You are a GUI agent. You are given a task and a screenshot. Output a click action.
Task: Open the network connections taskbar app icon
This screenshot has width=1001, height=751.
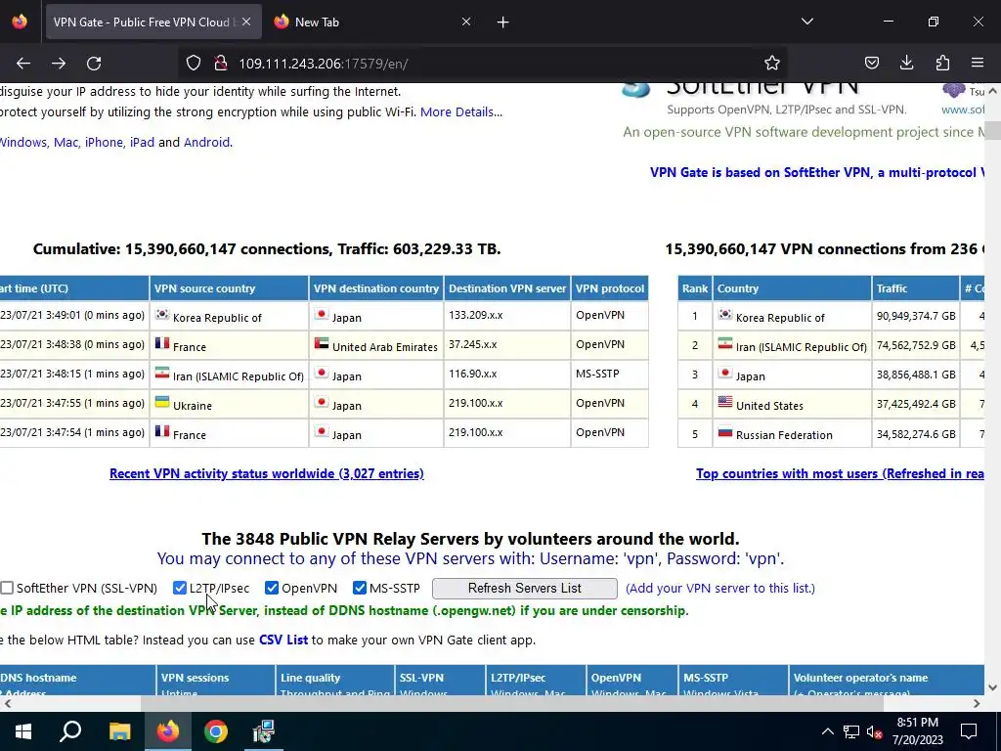tap(263, 731)
